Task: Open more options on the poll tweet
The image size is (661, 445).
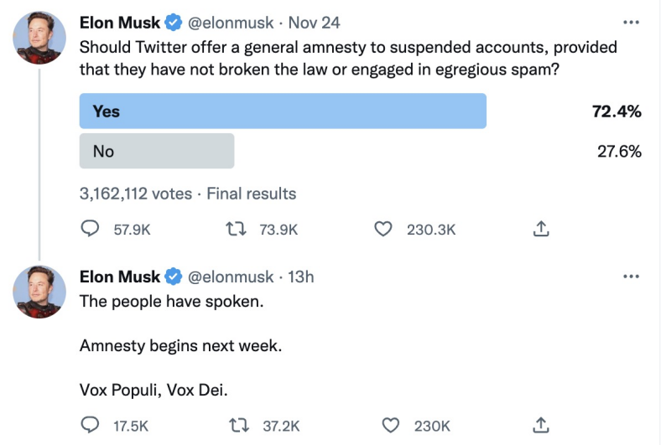Action: [631, 22]
